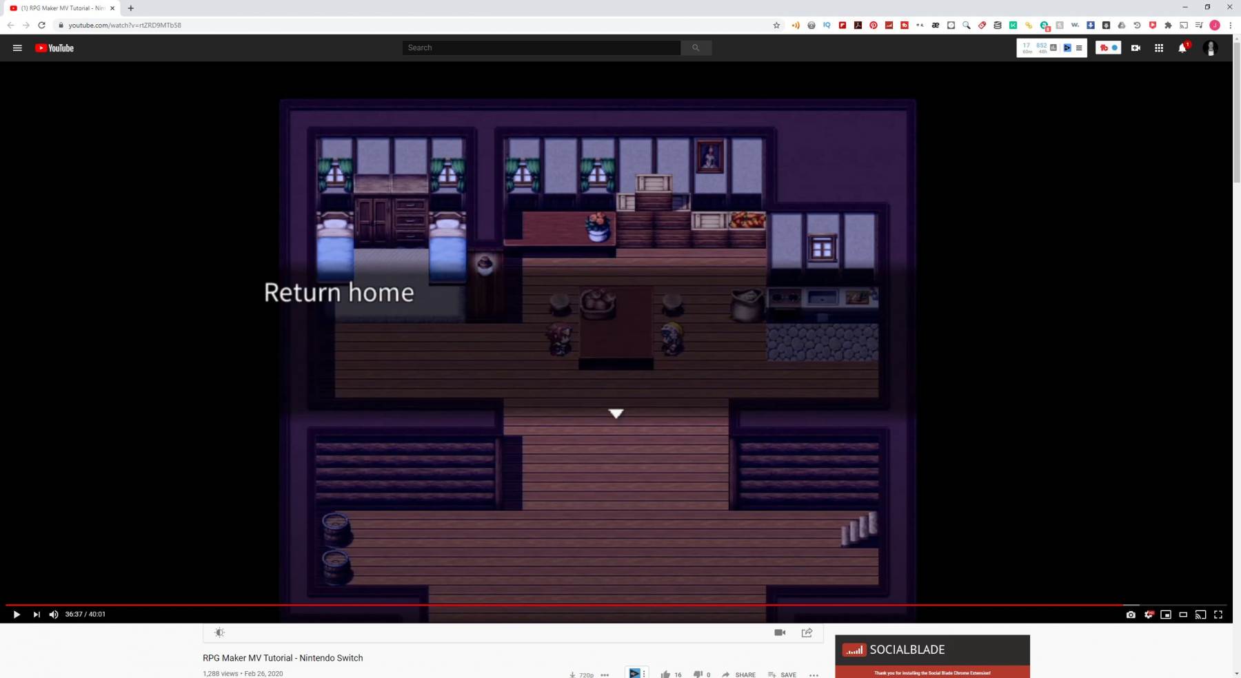Dislike the video with thumbs down

698,675
